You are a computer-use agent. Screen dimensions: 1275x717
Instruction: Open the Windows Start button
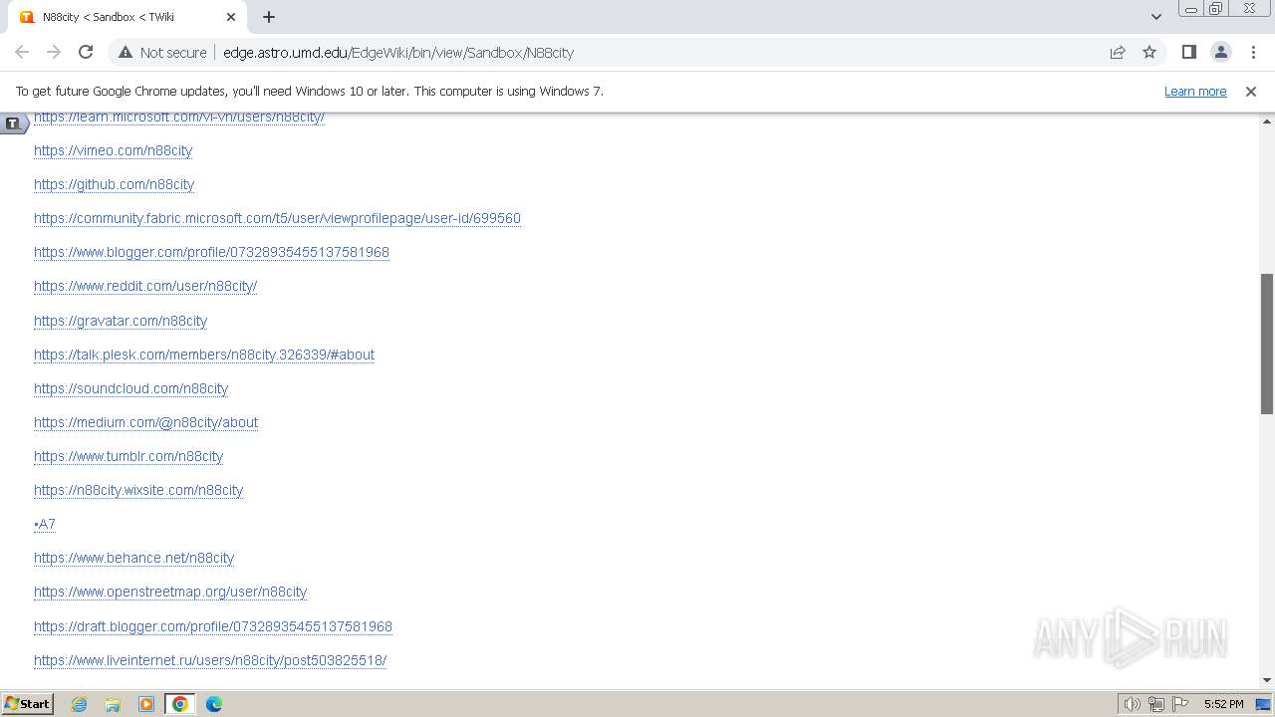28,704
